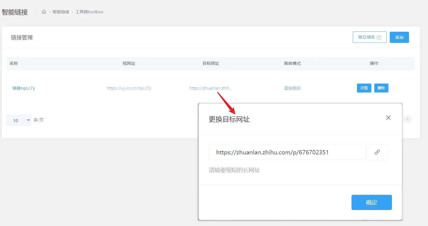Focus the zhihu target URL input field

point(287,152)
